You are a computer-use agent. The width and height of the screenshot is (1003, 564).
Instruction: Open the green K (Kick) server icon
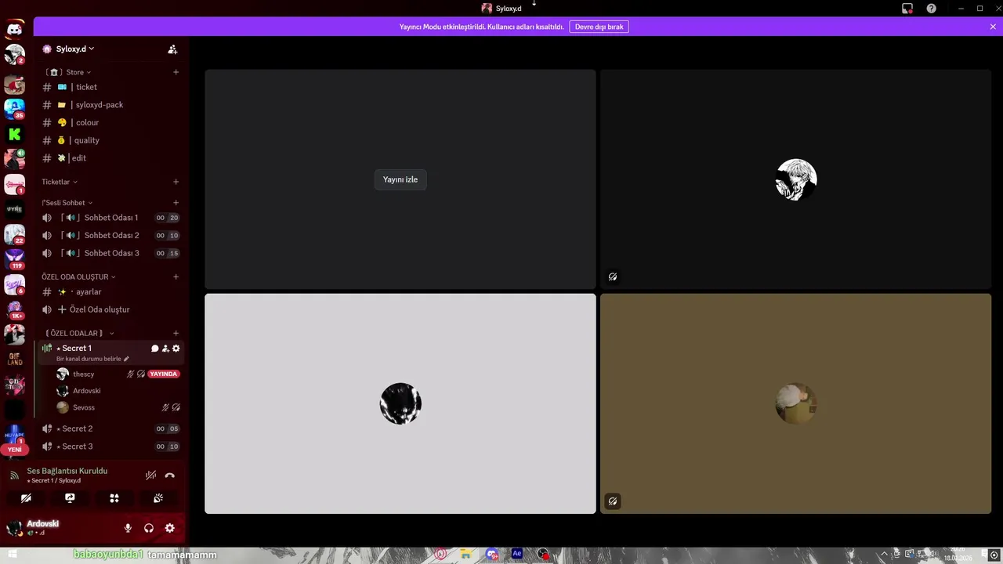(x=14, y=134)
